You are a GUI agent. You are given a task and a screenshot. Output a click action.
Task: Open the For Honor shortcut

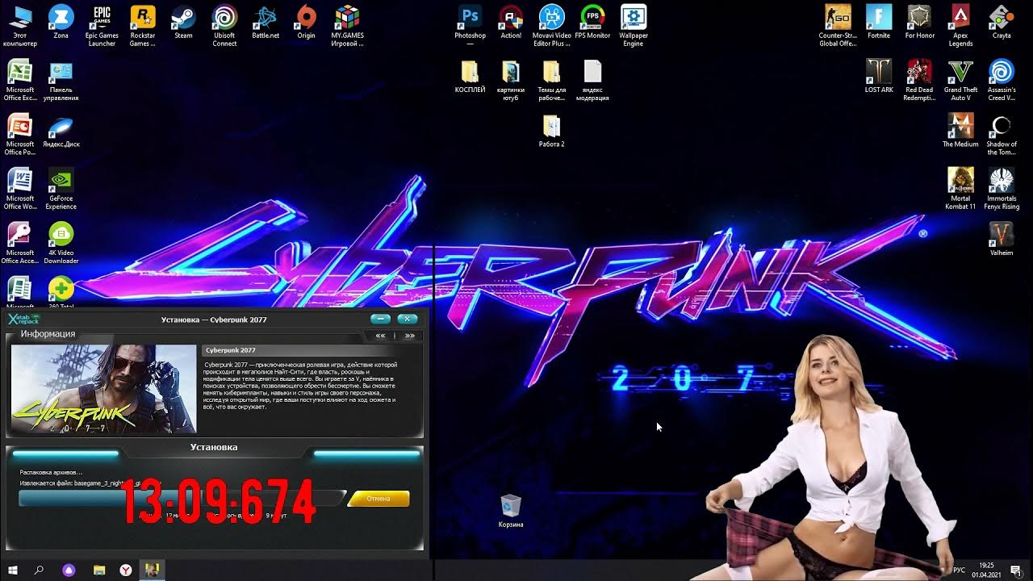click(919, 23)
